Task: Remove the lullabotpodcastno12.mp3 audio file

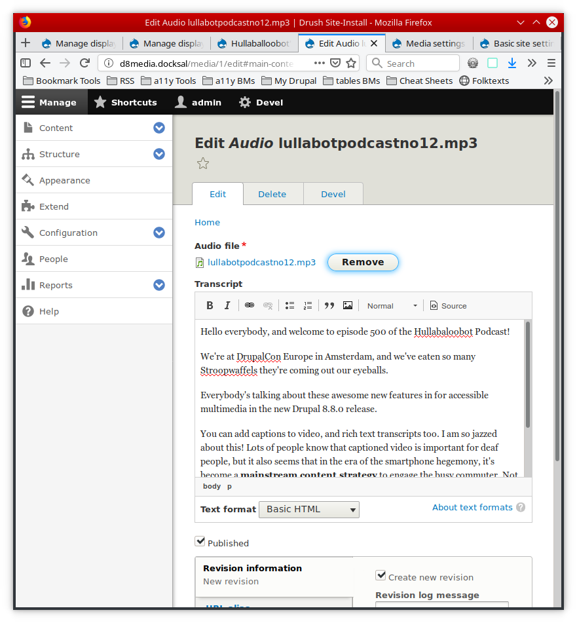Action: pyautogui.click(x=363, y=262)
